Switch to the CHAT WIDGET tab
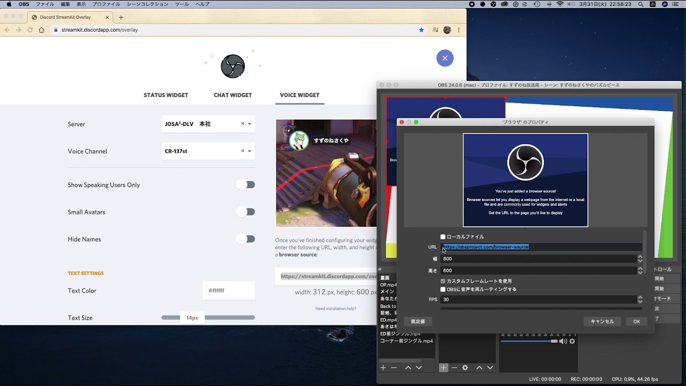The image size is (686, 386). click(x=233, y=95)
